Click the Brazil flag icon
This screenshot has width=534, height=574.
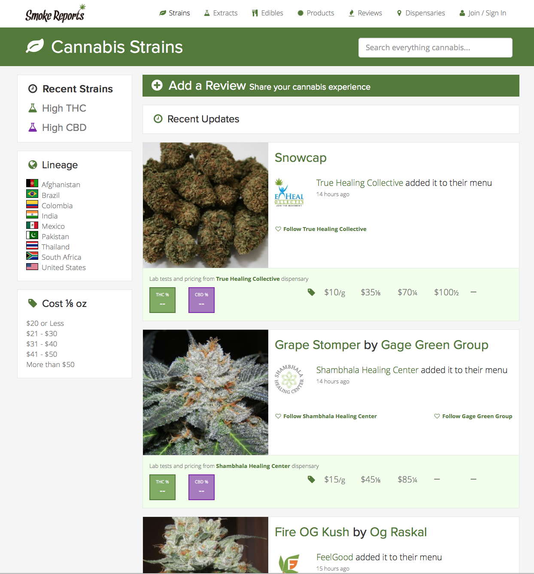[32, 194]
